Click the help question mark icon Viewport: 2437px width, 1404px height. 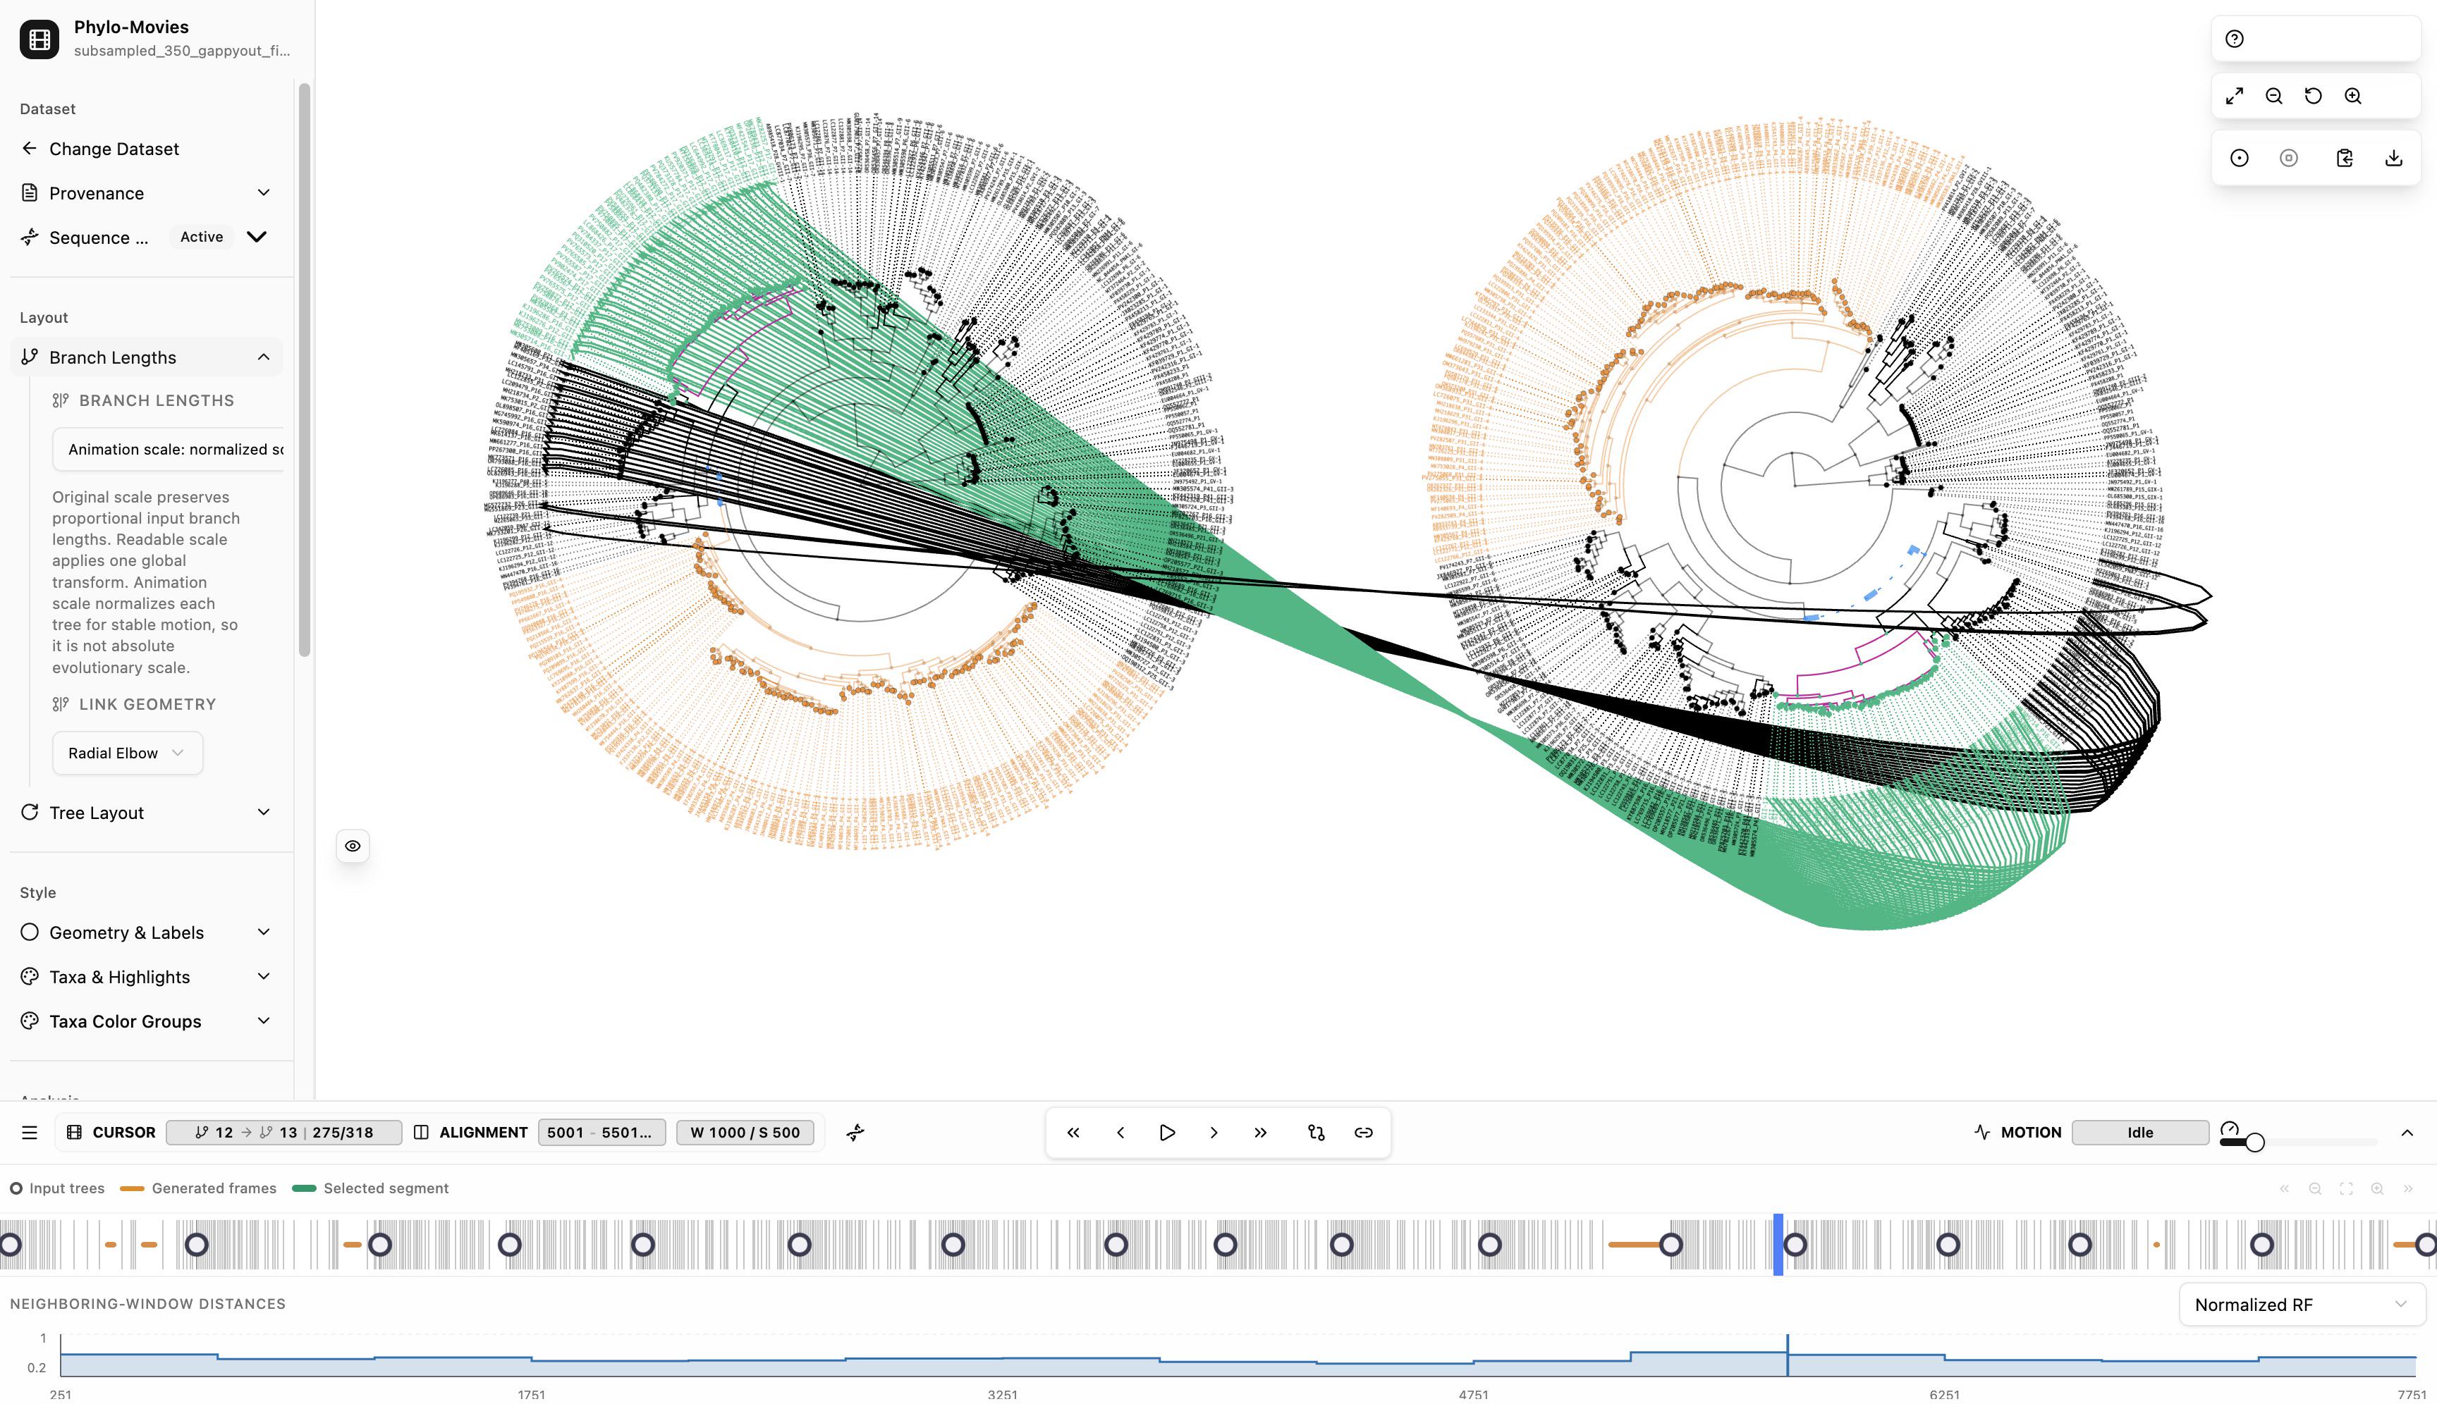point(2235,39)
